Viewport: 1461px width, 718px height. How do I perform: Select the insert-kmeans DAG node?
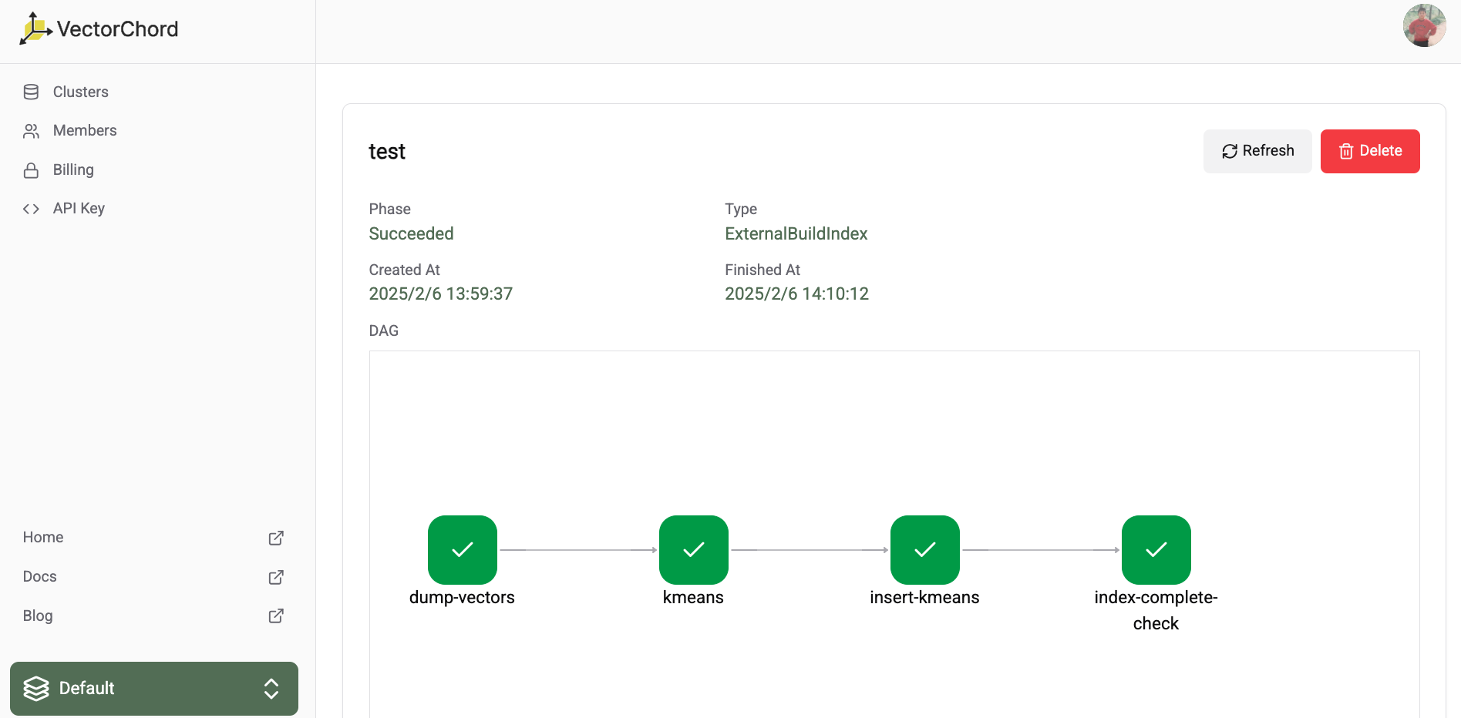pyautogui.click(x=924, y=549)
